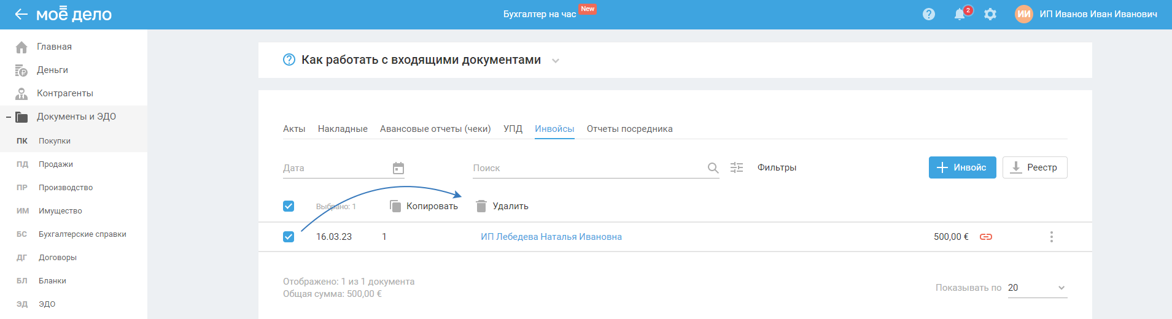1172x319 pixels.
Task: Collapse the Документы и ЭДО section
Action: 9,117
